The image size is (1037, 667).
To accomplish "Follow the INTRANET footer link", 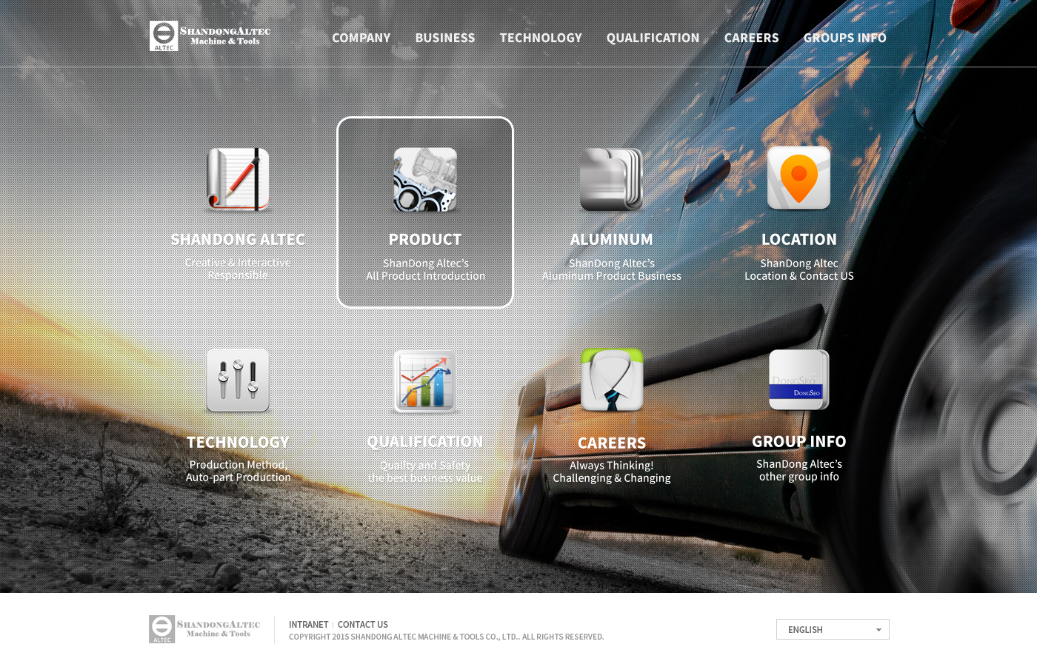I will tap(308, 625).
